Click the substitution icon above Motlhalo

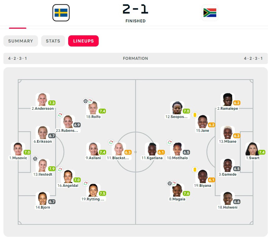coord(170,142)
